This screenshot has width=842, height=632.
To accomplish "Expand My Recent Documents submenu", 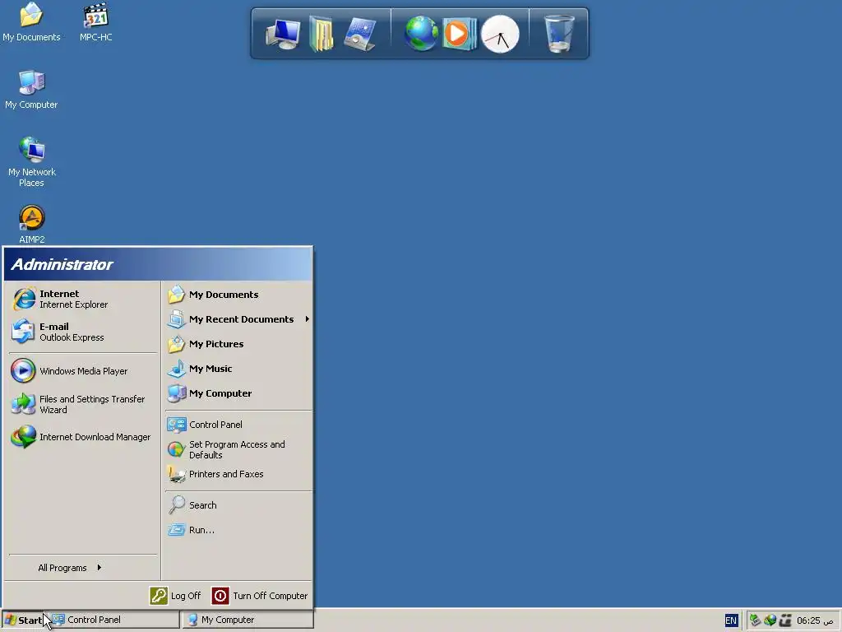I will pos(238,319).
